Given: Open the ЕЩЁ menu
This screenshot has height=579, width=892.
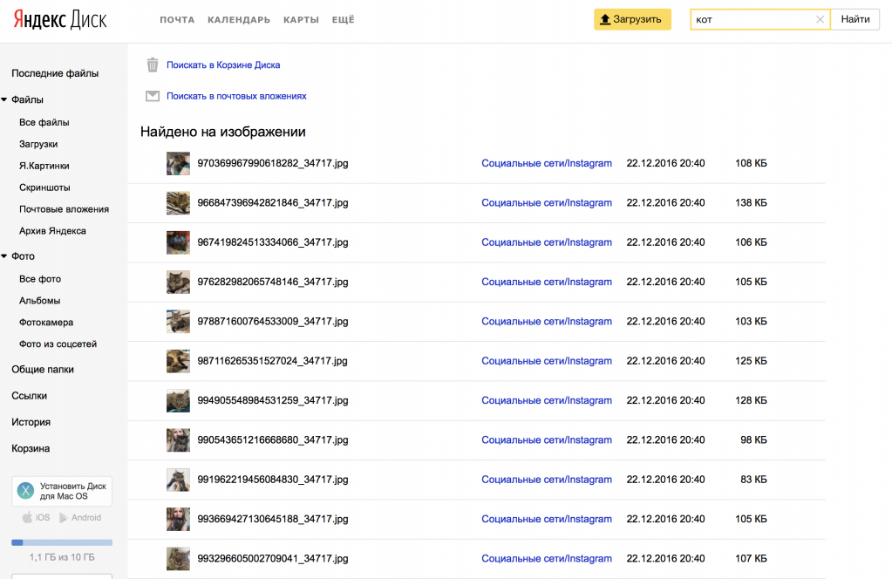Looking at the screenshot, I should (x=344, y=20).
